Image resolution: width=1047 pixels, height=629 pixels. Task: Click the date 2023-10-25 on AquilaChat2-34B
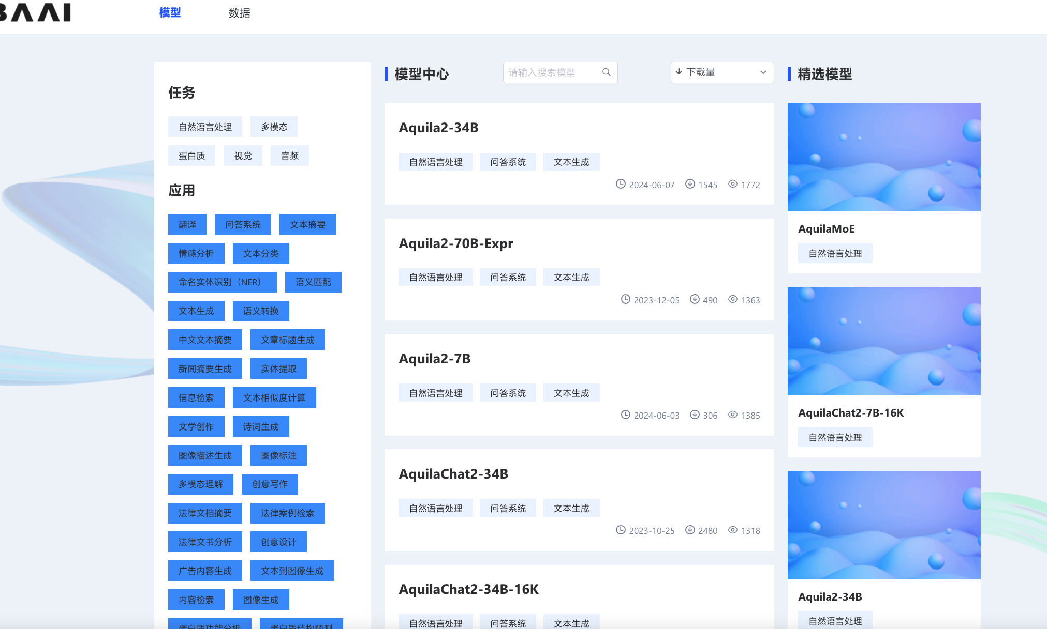(x=652, y=531)
